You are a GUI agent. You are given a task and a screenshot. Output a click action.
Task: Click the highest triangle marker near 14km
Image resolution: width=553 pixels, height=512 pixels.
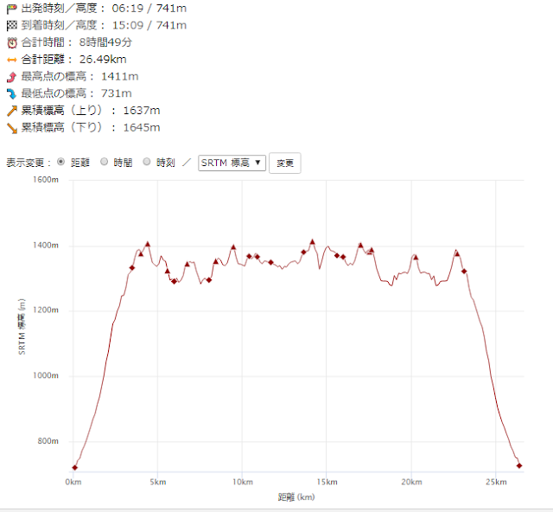click(x=312, y=242)
